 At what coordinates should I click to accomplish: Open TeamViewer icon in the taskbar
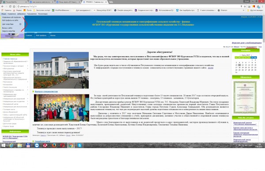(x=37, y=145)
